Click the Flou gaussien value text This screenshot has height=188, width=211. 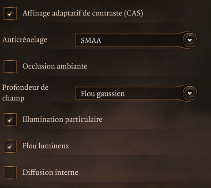[x=103, y=94]
